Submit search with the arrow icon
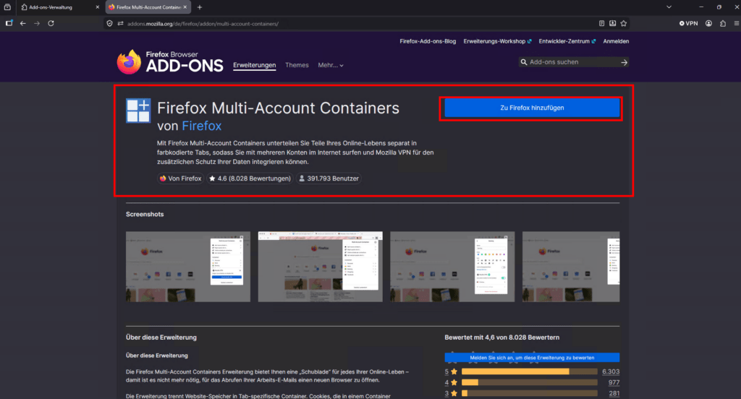This screenshot has width=741, height=399. point(624,62)
